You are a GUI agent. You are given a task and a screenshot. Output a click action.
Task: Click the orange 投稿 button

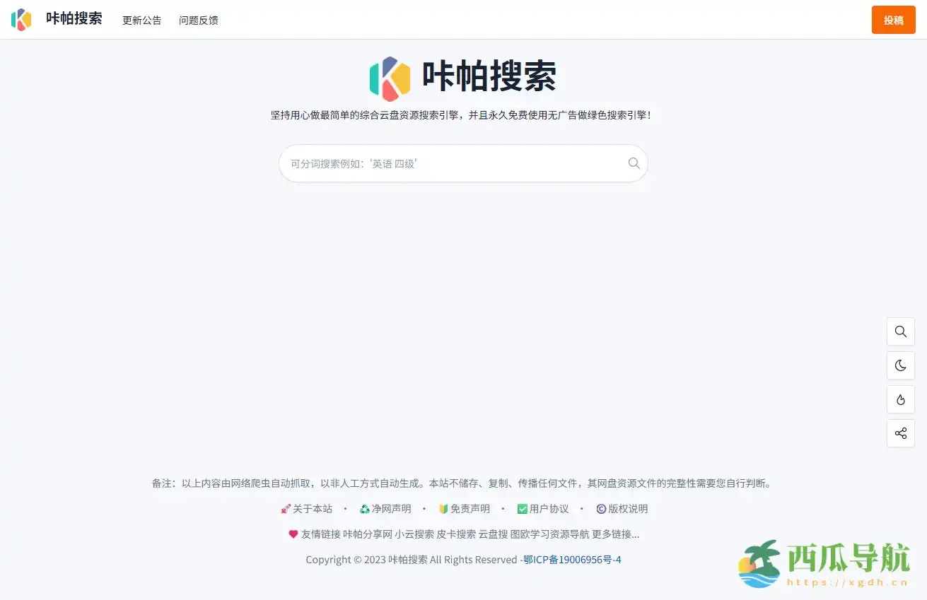point(893,20)
